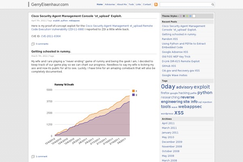The image size is (243, 162).
Task: Open the January 2011 archive
Action: click(x=170, y=133)
